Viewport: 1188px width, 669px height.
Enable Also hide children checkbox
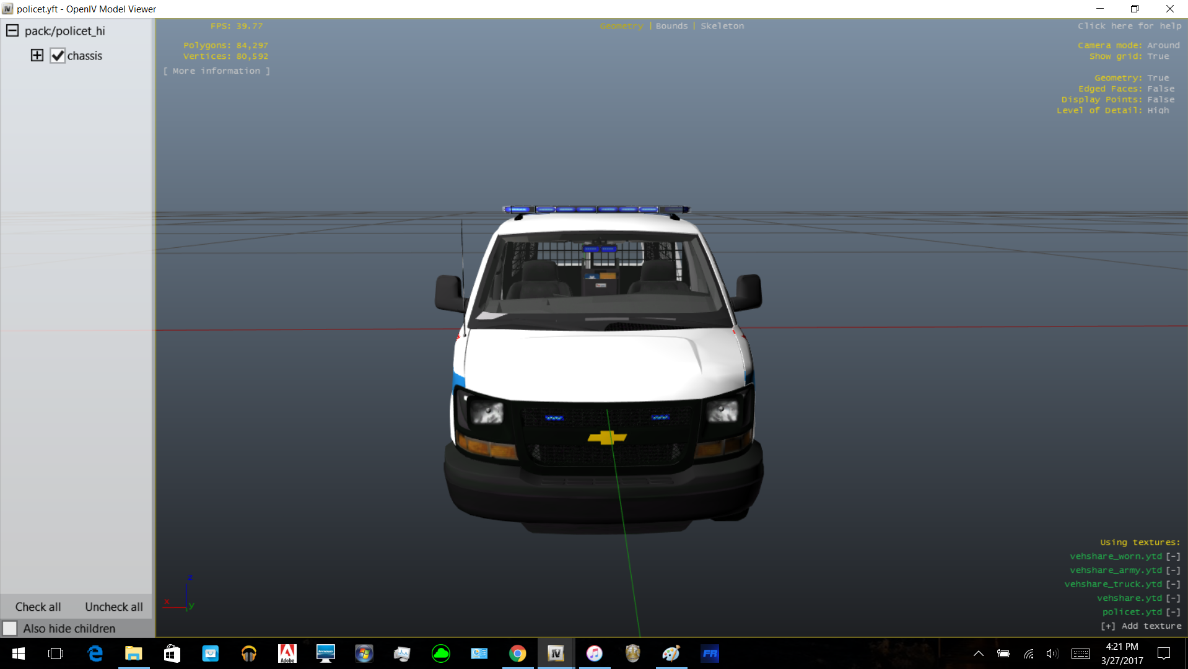pos(10,628)
